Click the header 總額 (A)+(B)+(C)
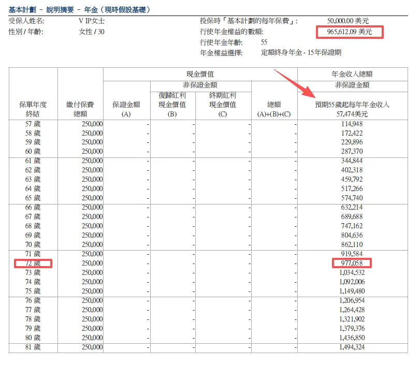This screenshot has height=365, width=420. click(x=274, y=109)
